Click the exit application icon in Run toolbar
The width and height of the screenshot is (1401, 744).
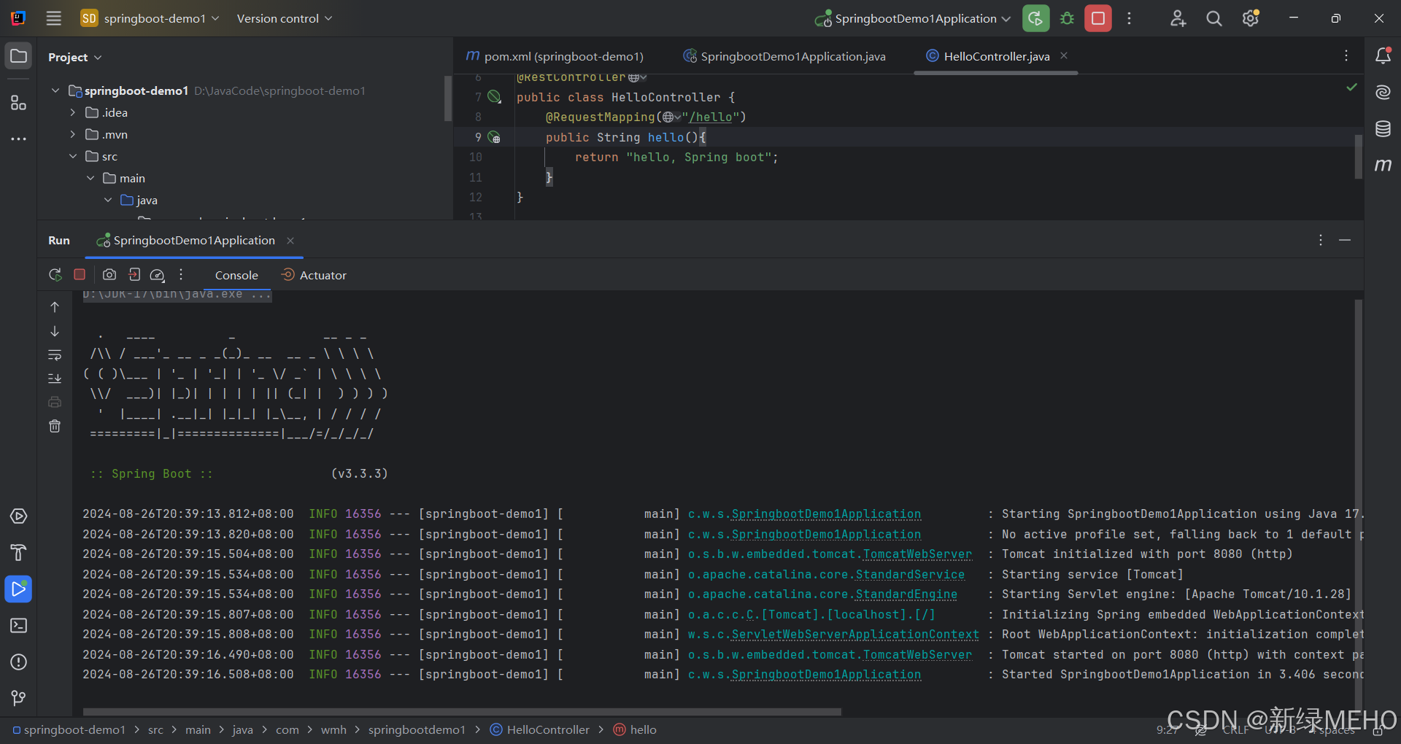pyautogui.click(x=134, y=275)
